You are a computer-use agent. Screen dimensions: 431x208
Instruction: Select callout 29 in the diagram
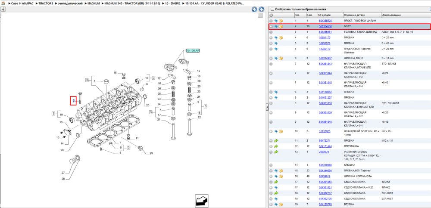click(x=151, y=153)
